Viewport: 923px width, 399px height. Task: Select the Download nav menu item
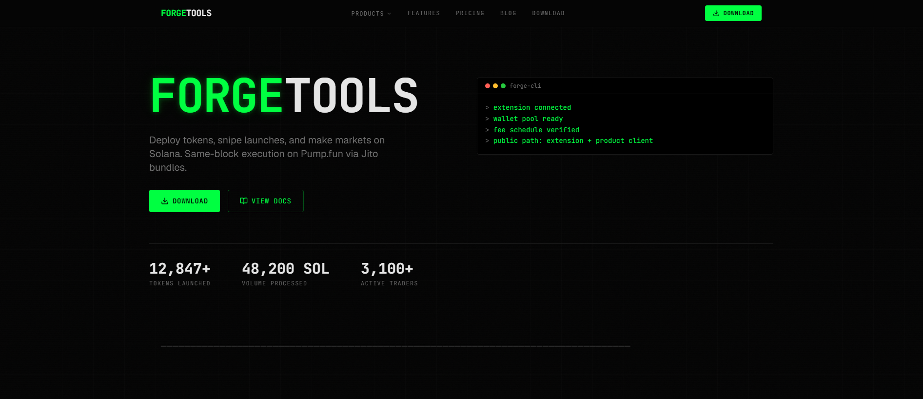pyautogui.click(x=548, y=13)
